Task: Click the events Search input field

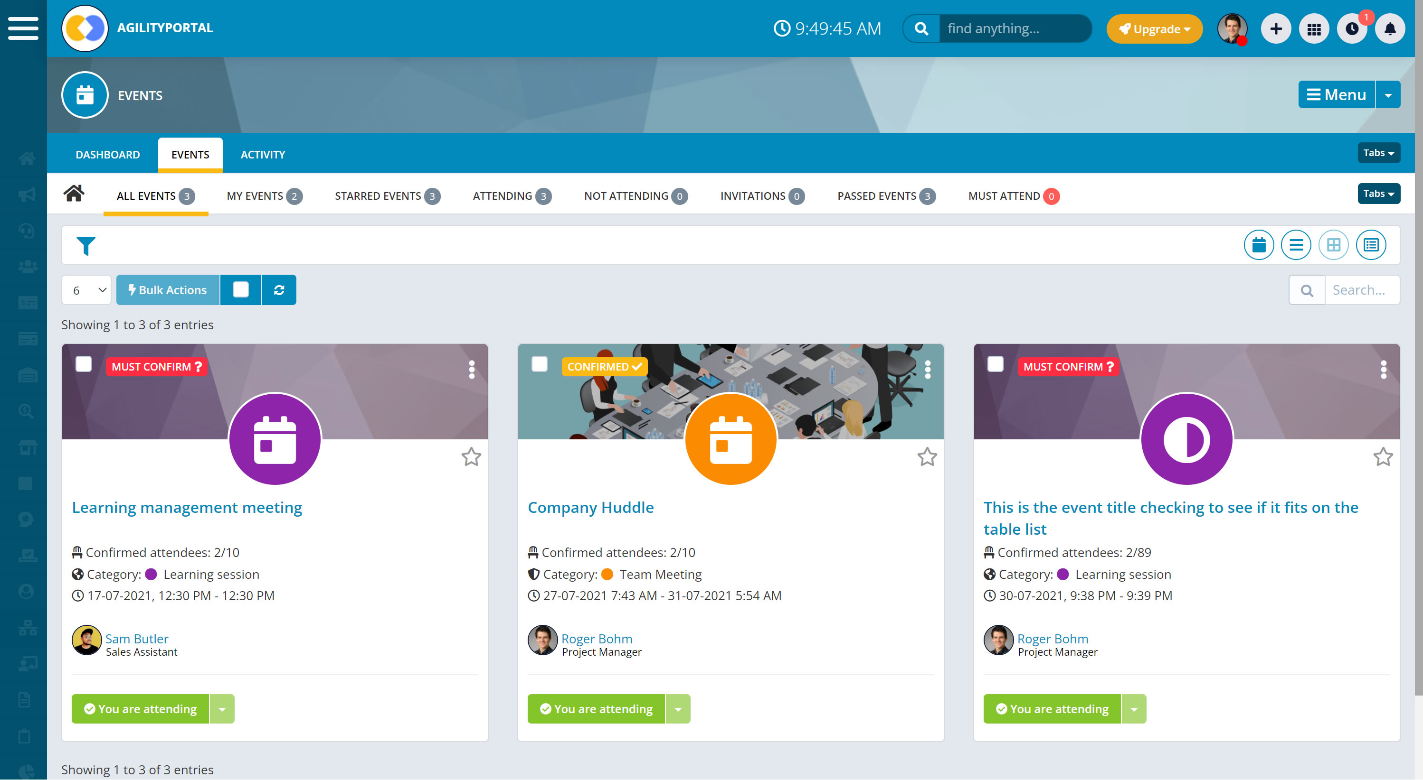Action: pos(1361,290)
